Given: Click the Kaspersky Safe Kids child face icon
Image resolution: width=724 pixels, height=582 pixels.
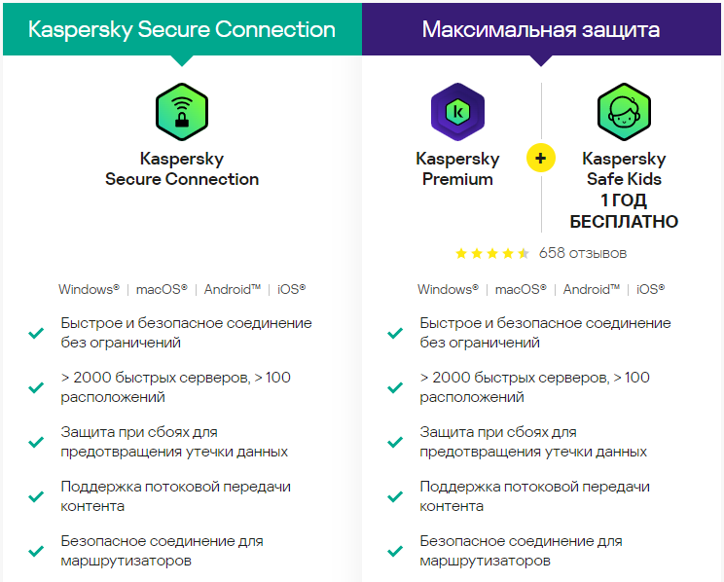Looking at the screenshot, I should click(x=624, y=112).
